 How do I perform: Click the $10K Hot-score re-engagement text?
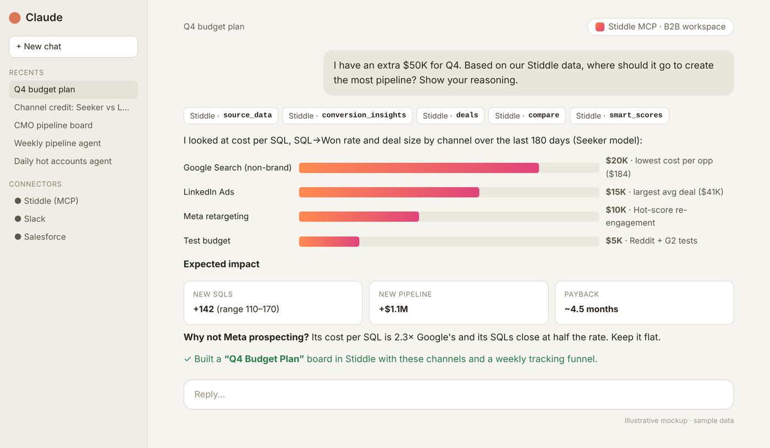pyautogui.click(x=647, y=216)
